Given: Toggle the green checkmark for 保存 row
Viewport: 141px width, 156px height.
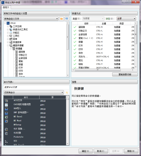Looking at the screenshot, I should (75, 53).
